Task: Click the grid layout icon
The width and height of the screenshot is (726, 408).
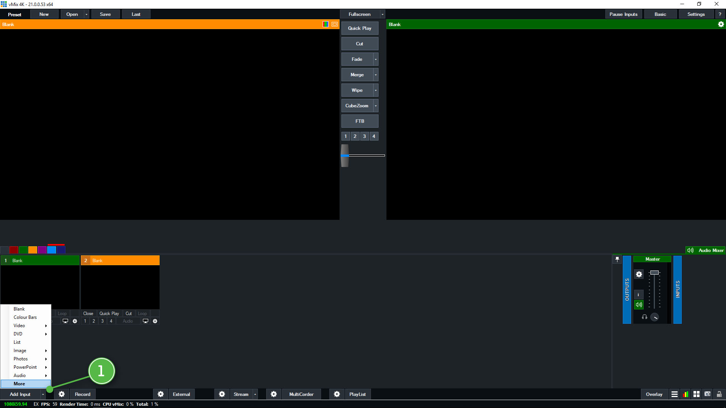Action: [x=697, y=394]
